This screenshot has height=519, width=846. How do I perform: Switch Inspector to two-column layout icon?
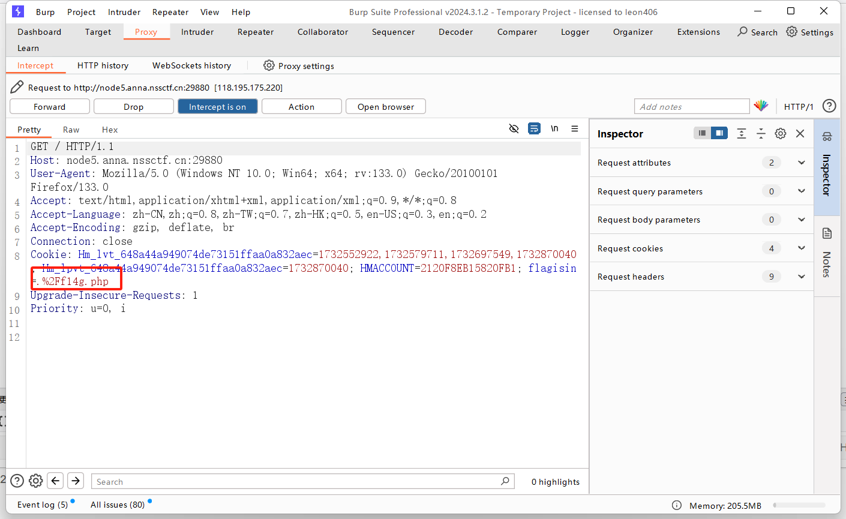pyautogui.click(x=719, y=133)
